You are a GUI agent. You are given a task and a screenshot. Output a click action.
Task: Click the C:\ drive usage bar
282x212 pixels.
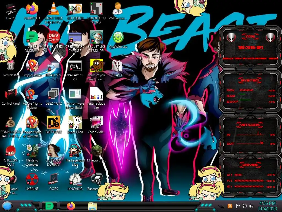click(x=239, y=175)
